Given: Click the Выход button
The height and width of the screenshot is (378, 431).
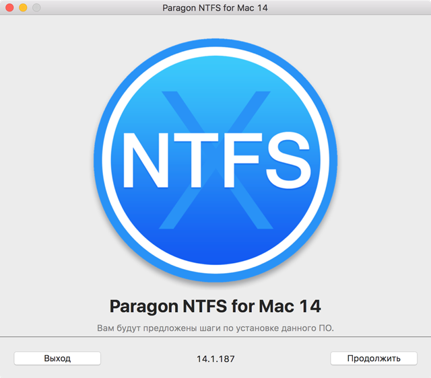Looking at the screenshot, I should click(57, 358).
